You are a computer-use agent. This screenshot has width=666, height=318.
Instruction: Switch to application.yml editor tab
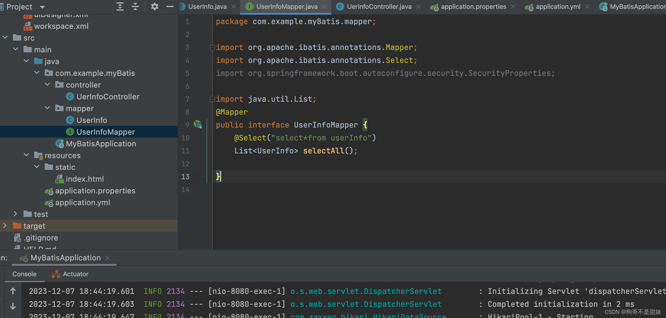(558, 6)
